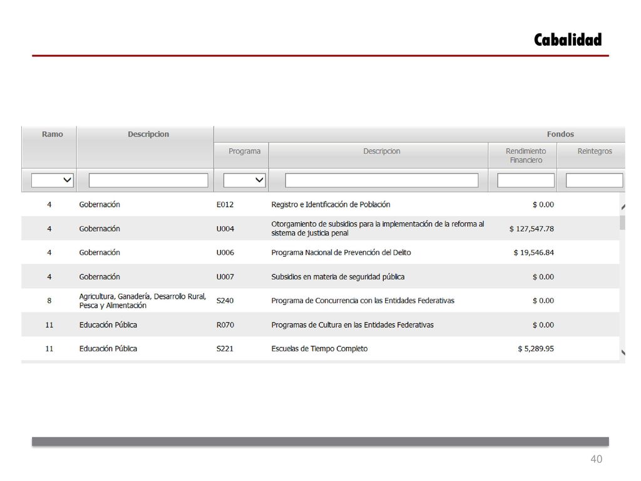The width and height of the screenshot is (641, 481).
Task: Click Ramo number 8 cell
Action: tap(49, 301)
